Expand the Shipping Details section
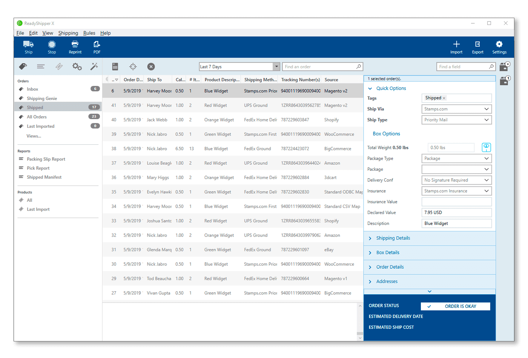 pyautogui.click(x=430, y=238)
